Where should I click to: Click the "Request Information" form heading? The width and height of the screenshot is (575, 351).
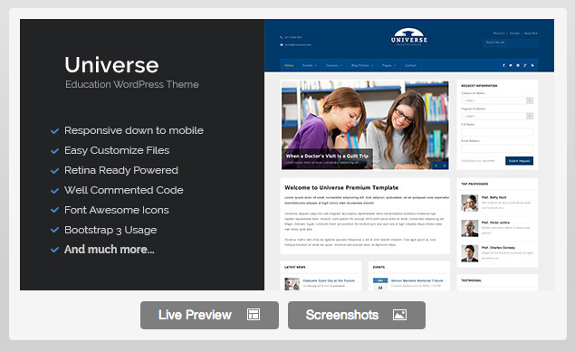479,86
